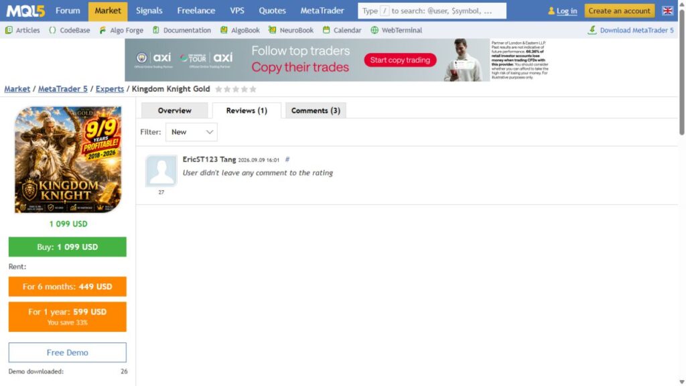Image resolution: width=686 pixels, height=386 pixels.
Task: Click the Download MetaTrader 5 icon
Action: [592, 29]
